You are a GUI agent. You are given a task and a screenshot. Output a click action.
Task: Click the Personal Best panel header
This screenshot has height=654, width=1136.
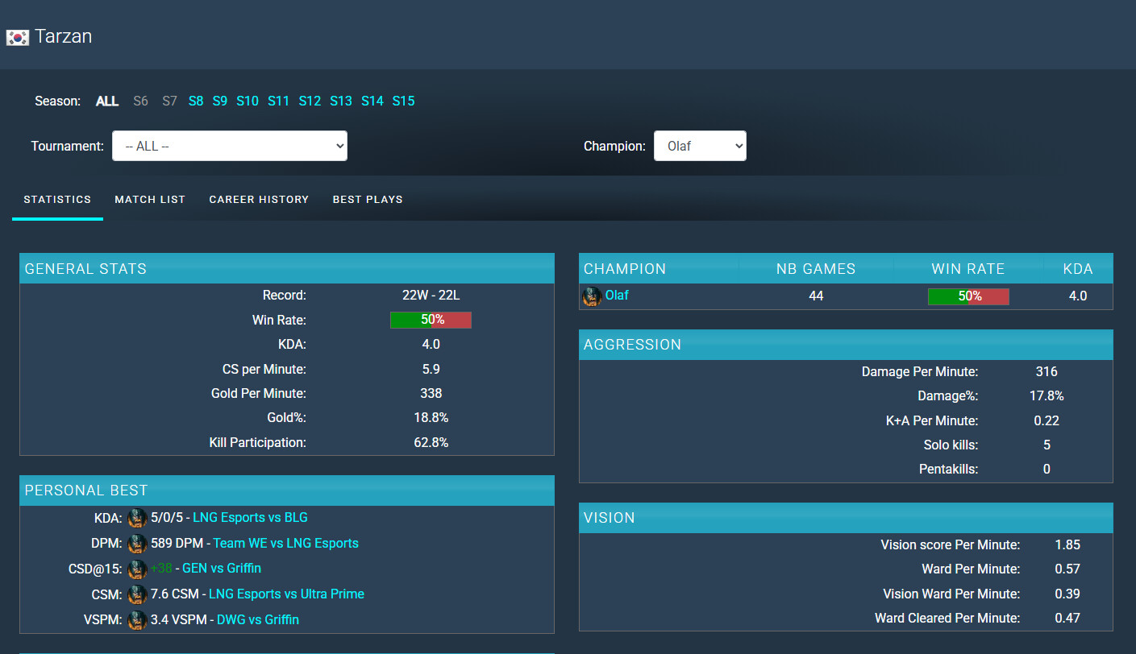pos(287,490)
